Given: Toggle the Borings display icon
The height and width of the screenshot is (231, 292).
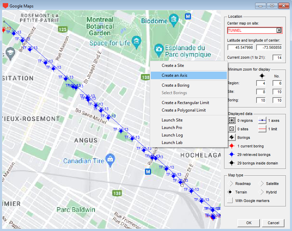Looking at the screenshot, I should [x=232, y=138].
